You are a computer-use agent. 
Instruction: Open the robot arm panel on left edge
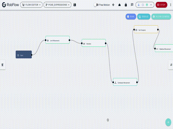[x=2, y=65]
